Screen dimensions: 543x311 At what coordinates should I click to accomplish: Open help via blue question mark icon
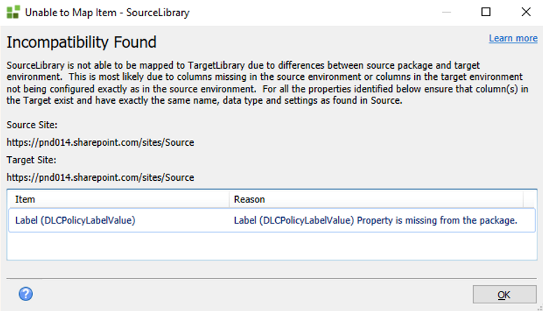[x=26, y=293]
